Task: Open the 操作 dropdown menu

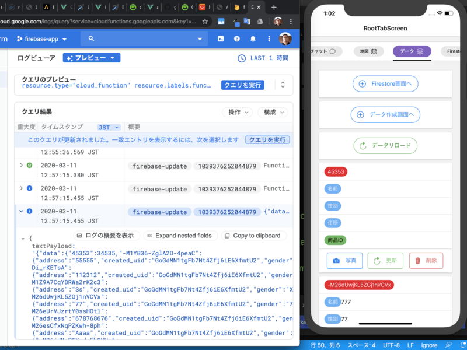Action: tap(237, 112)
